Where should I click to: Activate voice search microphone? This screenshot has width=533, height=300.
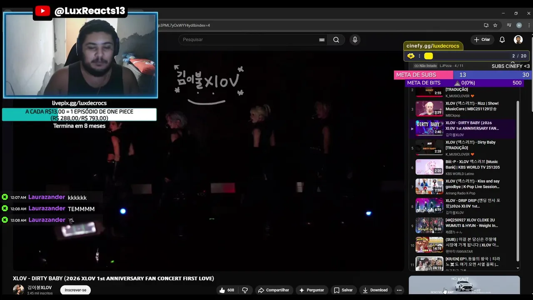(x=355, y=40)
